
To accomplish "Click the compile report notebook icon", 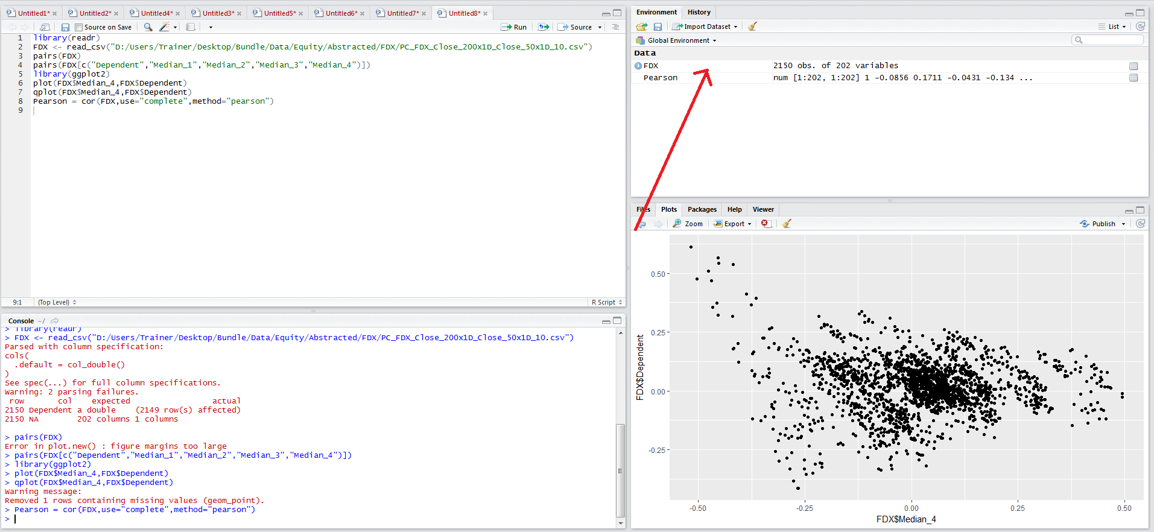I will coord(191,27).
